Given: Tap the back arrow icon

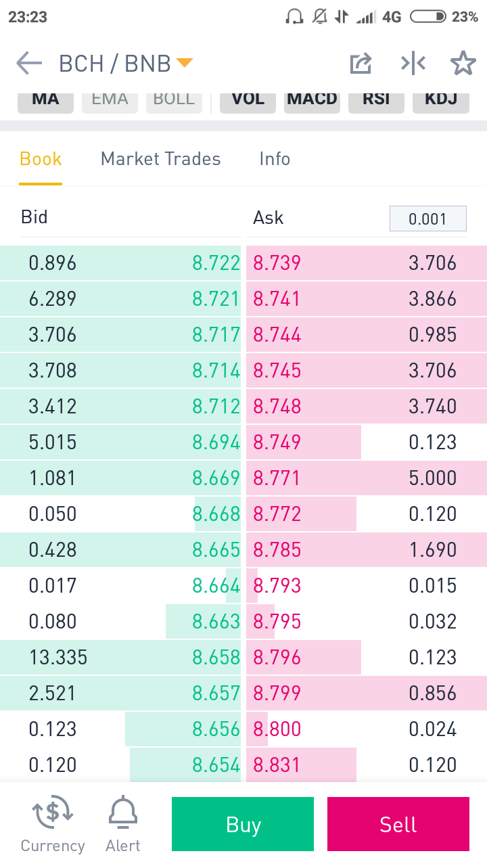Looking at the screenshot, I should coord(29,64).
